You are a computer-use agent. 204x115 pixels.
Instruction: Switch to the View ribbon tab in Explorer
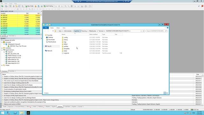pyautogui.click(x=64, y=28)
